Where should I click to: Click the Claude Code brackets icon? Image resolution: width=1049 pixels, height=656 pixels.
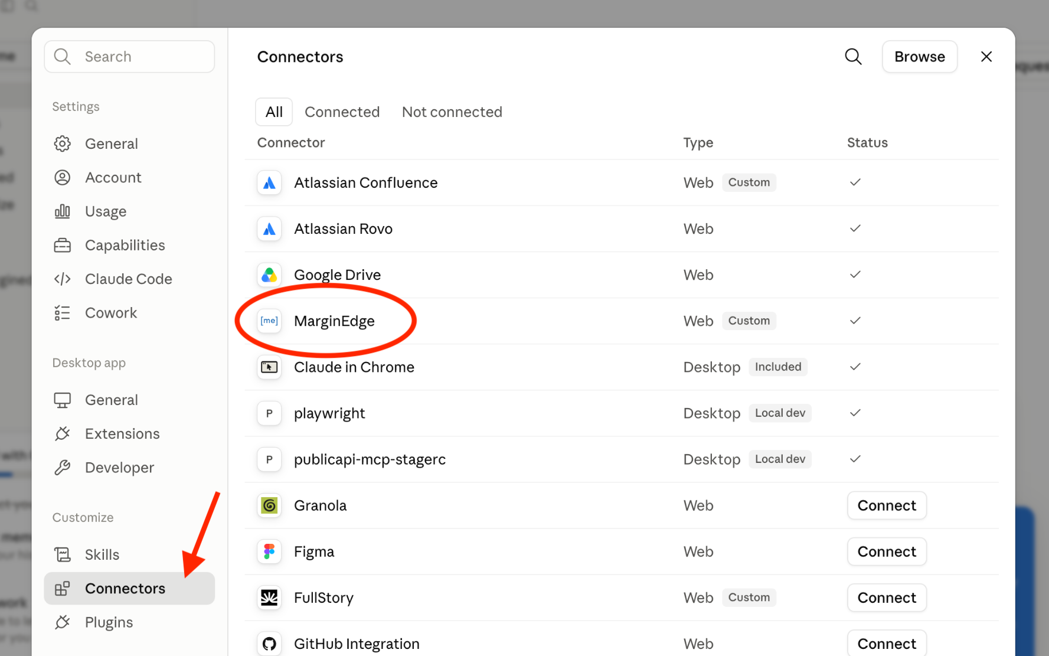(62, 279)
